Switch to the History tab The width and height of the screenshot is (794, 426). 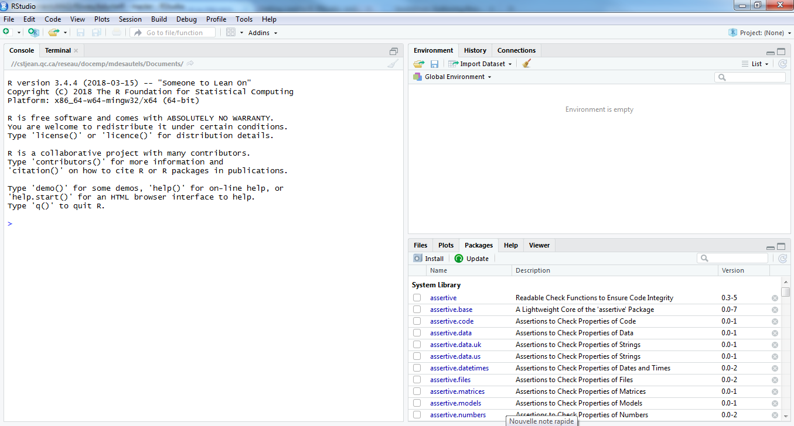tap(475, 50)
